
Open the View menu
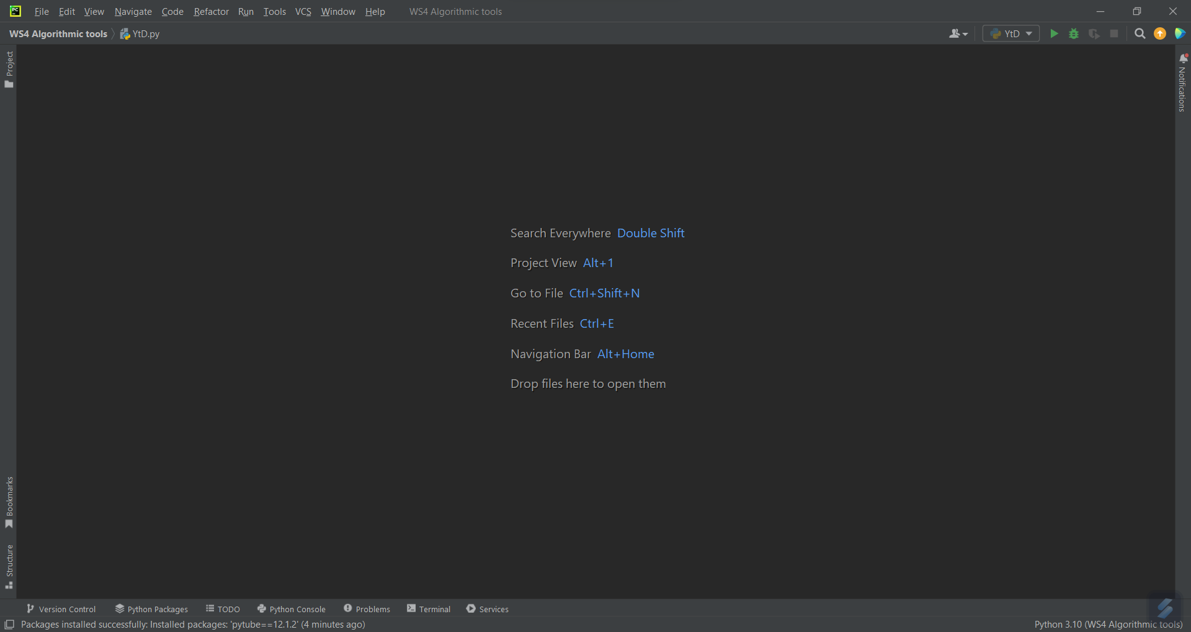(x=94, y=12)
